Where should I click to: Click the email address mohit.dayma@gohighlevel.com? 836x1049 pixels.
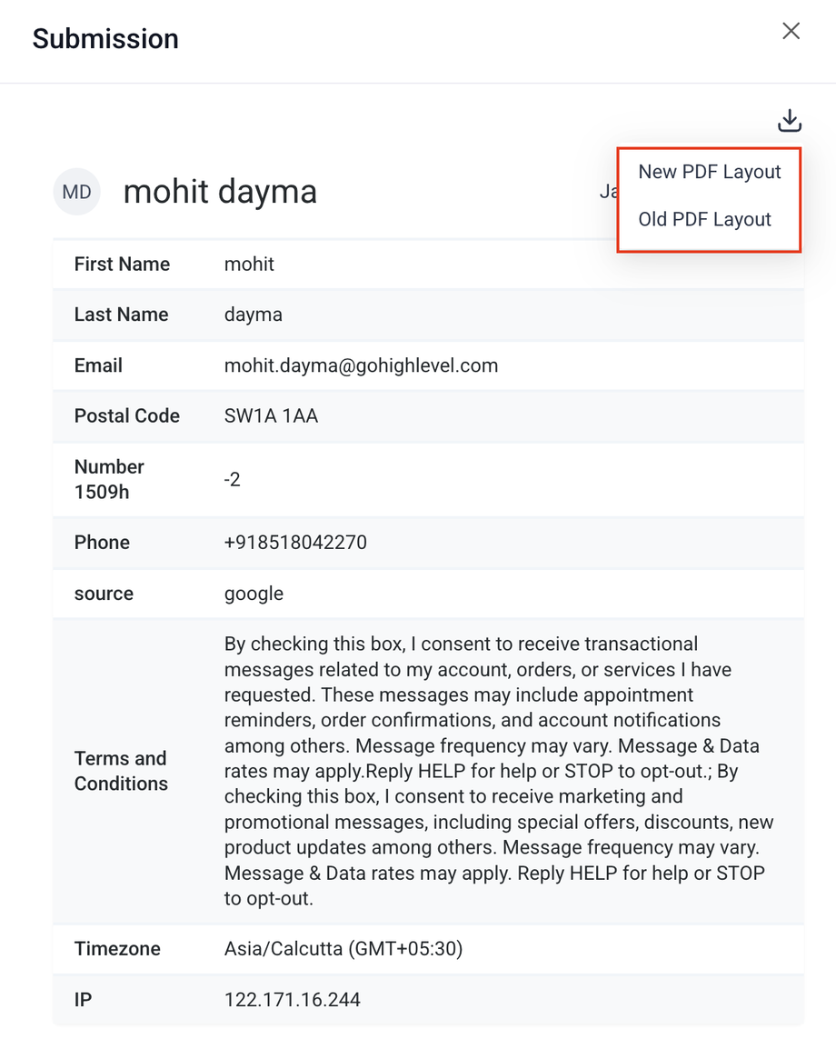[x=361, y=365]
